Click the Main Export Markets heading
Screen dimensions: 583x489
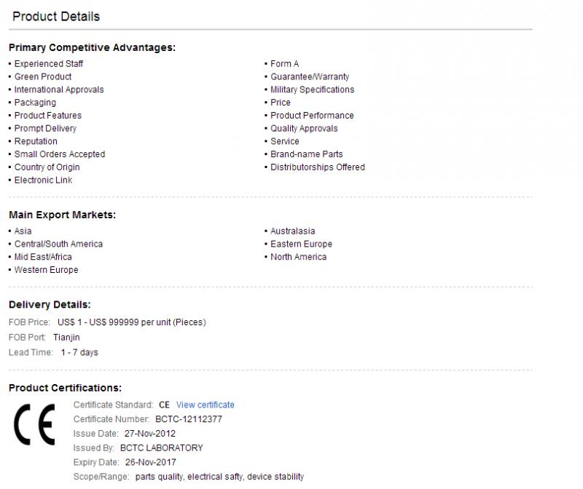(x=62, y=215)
